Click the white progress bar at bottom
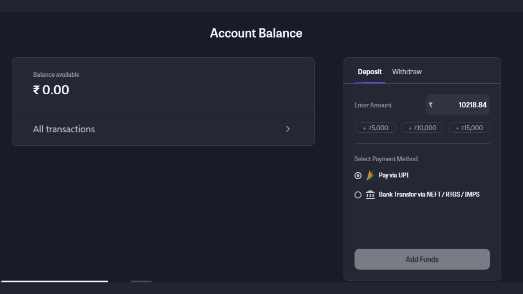The image size is (523, 294). pos(54,281)
